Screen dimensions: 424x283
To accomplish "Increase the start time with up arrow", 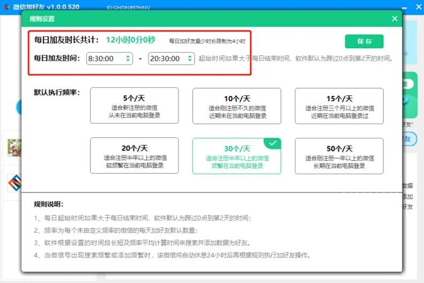I will [x=128, y=56].
